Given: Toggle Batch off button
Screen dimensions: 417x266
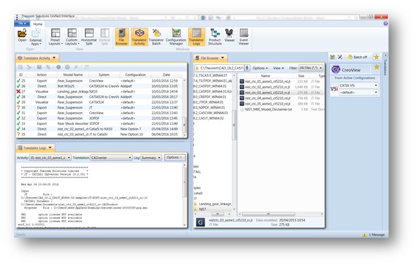Looking at the screenshot, I should click(358, 57).
